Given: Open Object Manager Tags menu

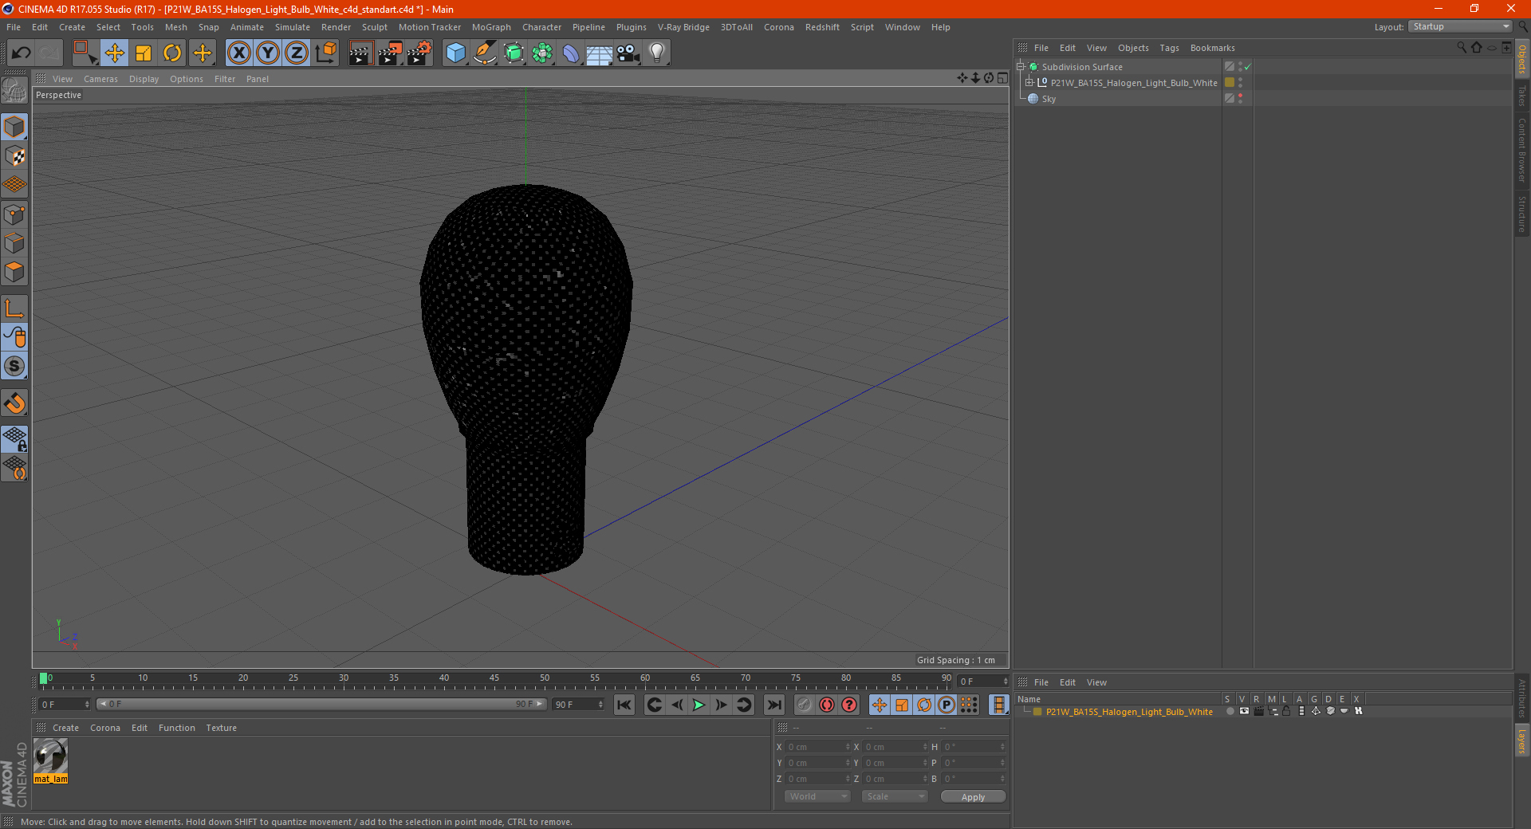Looking at the screenshot, I should click(x=1169, y=48).
